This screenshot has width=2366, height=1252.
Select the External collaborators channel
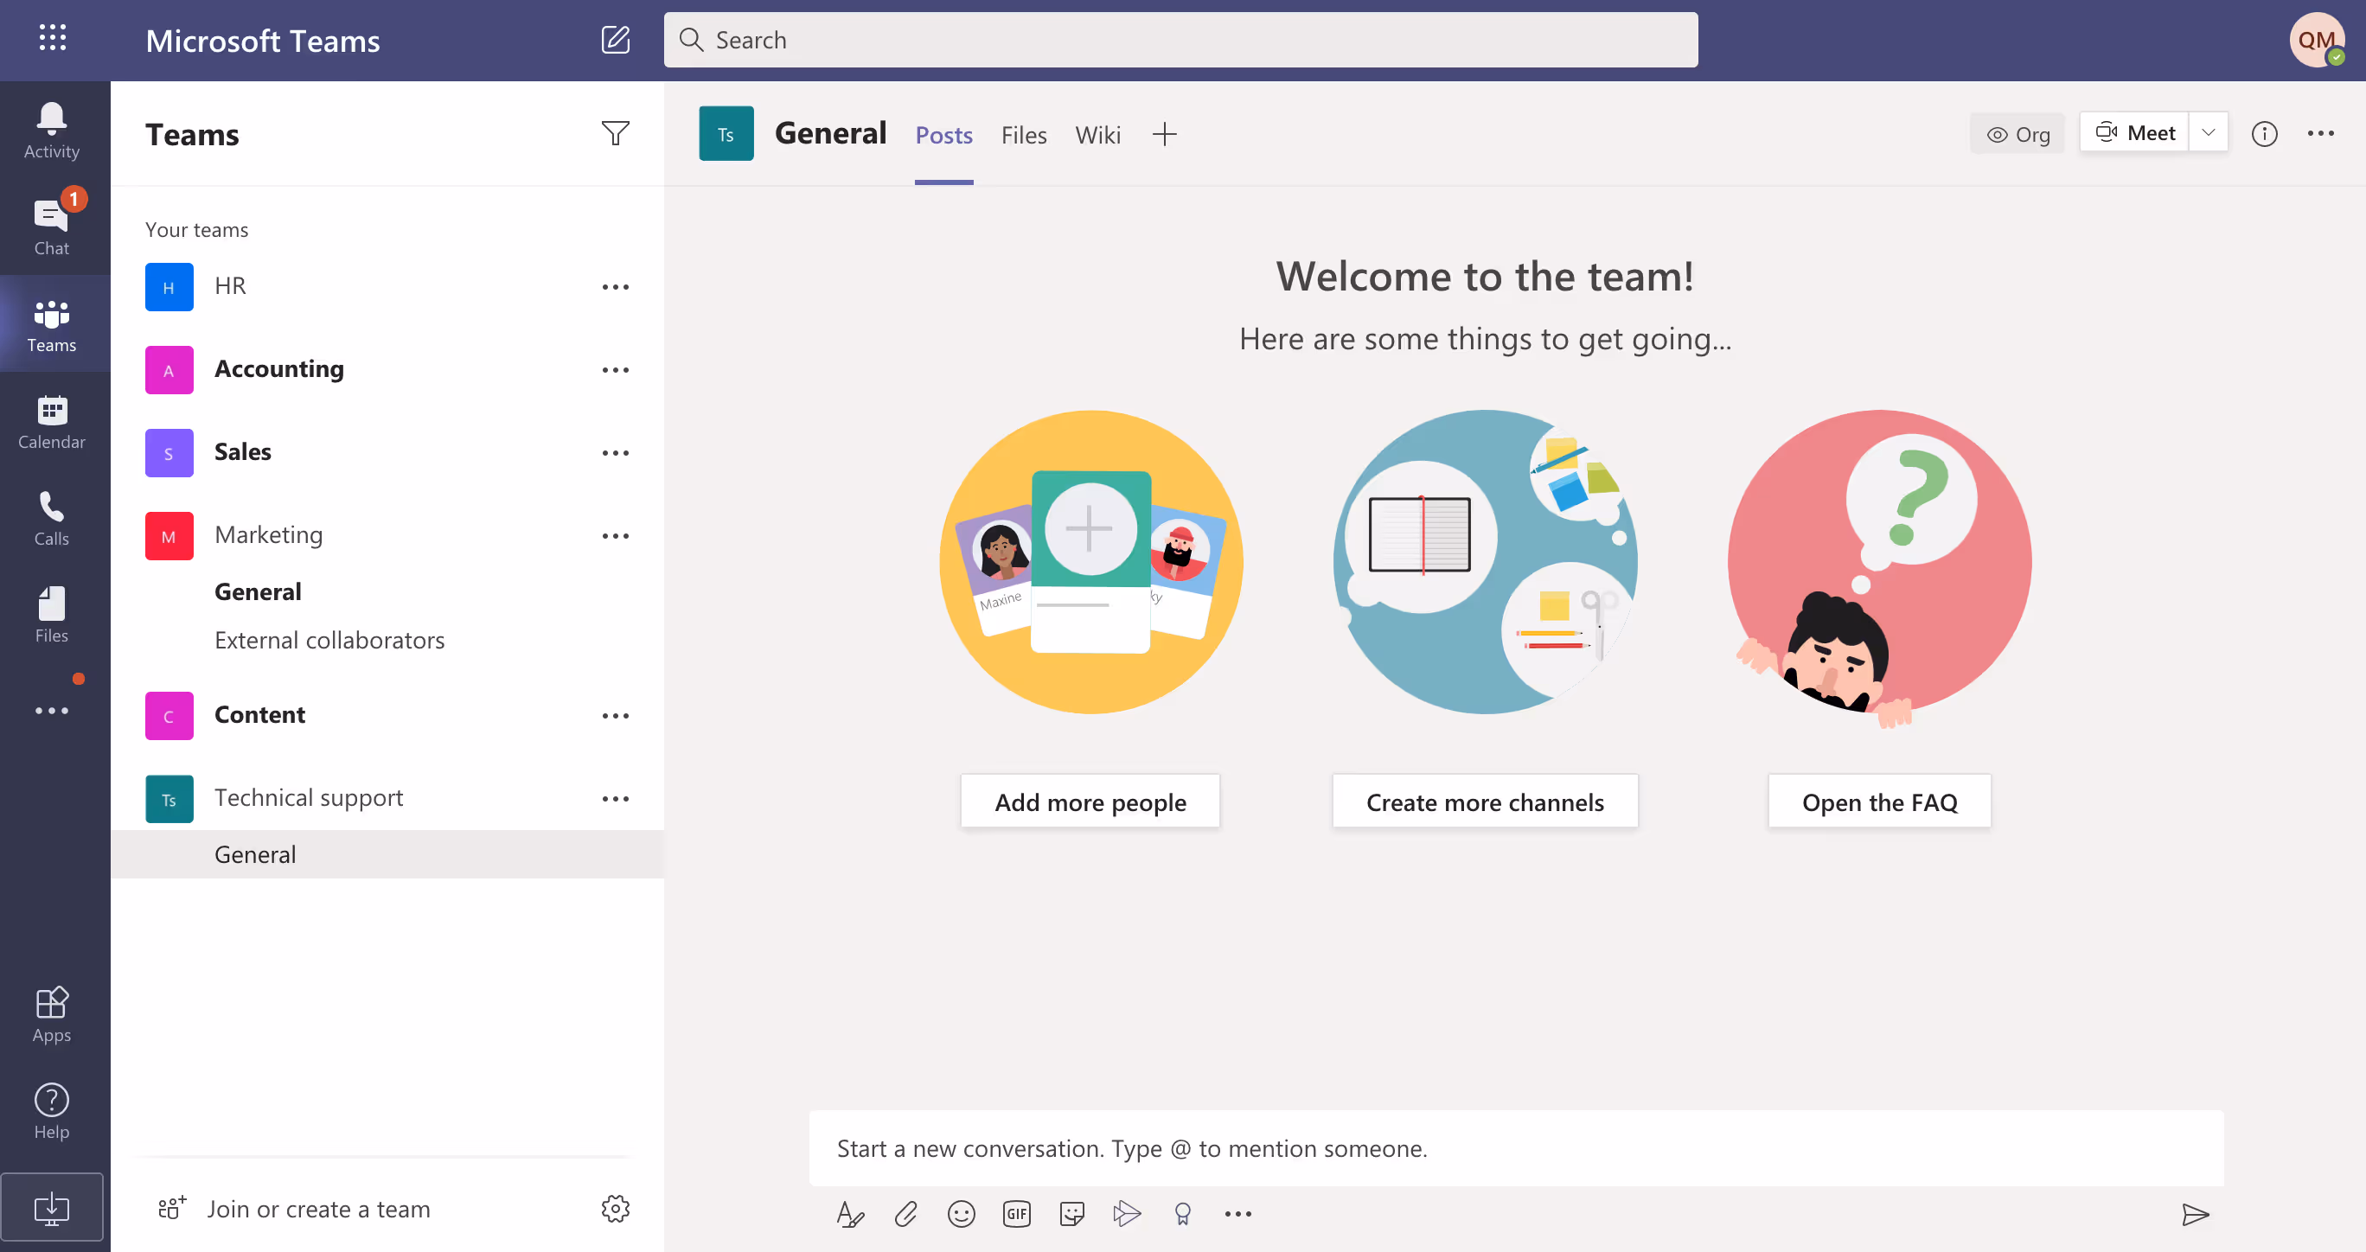click(x=329, y=639)
